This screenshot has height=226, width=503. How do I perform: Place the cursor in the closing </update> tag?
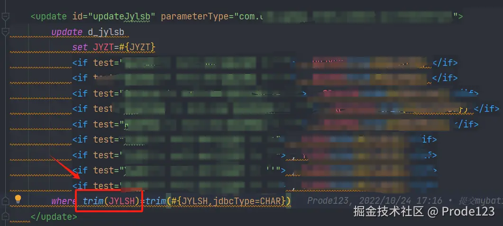(x=54, y=217)
